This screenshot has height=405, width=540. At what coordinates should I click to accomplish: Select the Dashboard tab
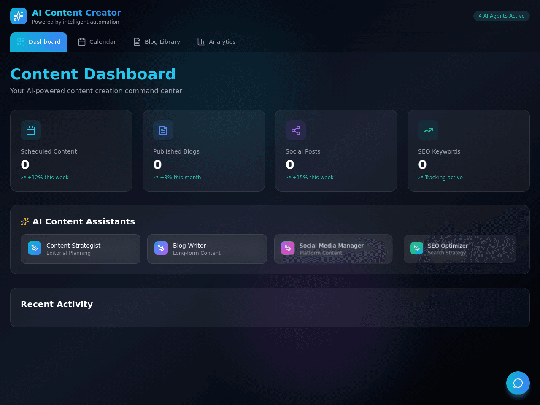39,42
